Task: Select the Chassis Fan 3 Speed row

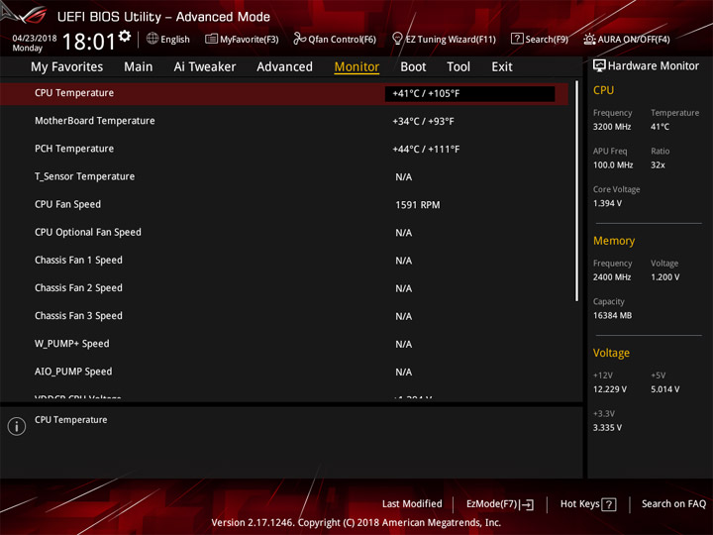Action: [x=284, y=316]
